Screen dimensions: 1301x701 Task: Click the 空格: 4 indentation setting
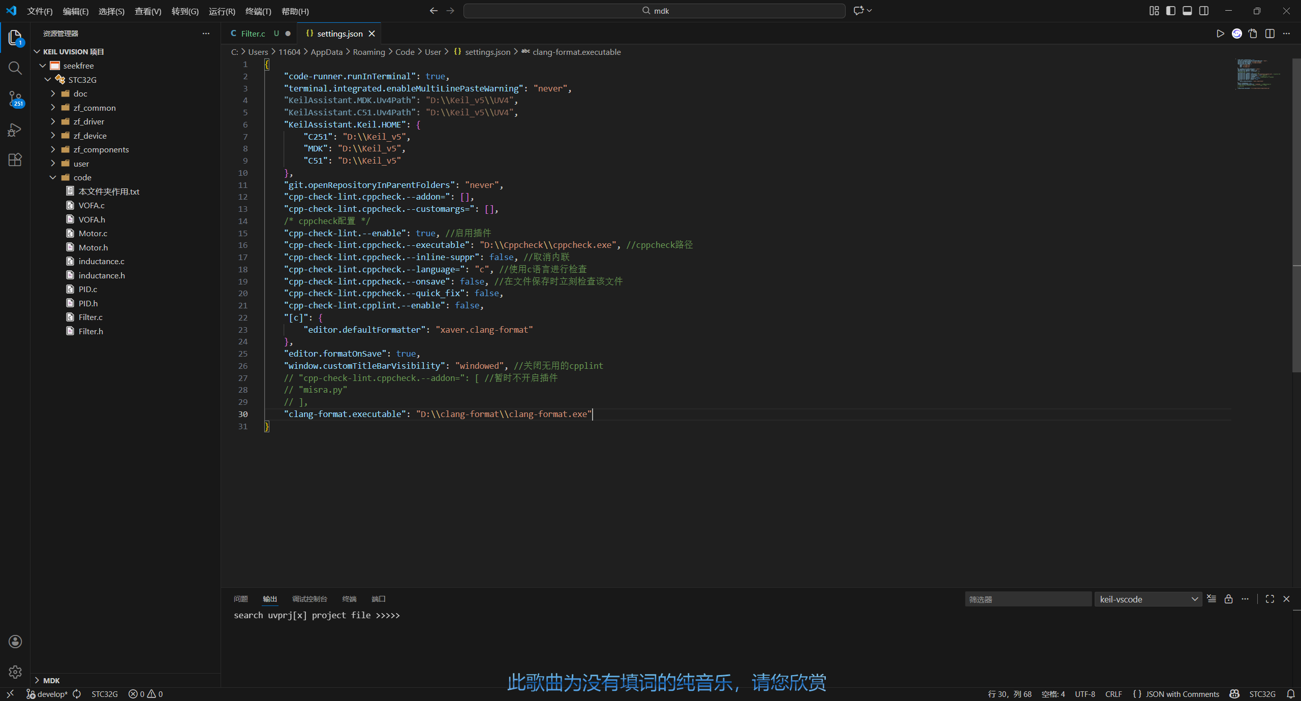tap(1053, 694)
